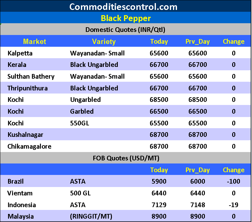252x222 pixels.
Task: Select the Kalpetta market cell
Action: point(20,53)
